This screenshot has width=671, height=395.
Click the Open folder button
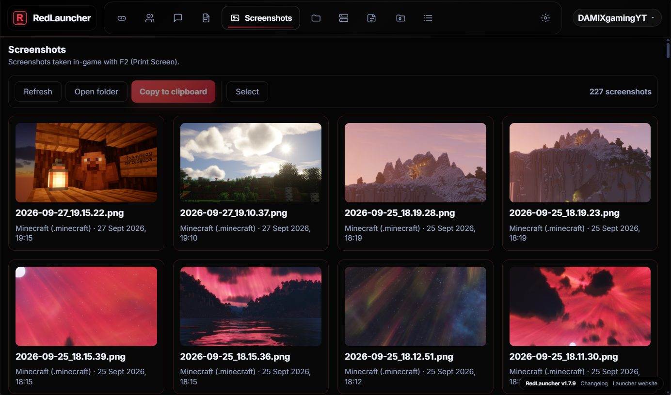click(96, 91)
